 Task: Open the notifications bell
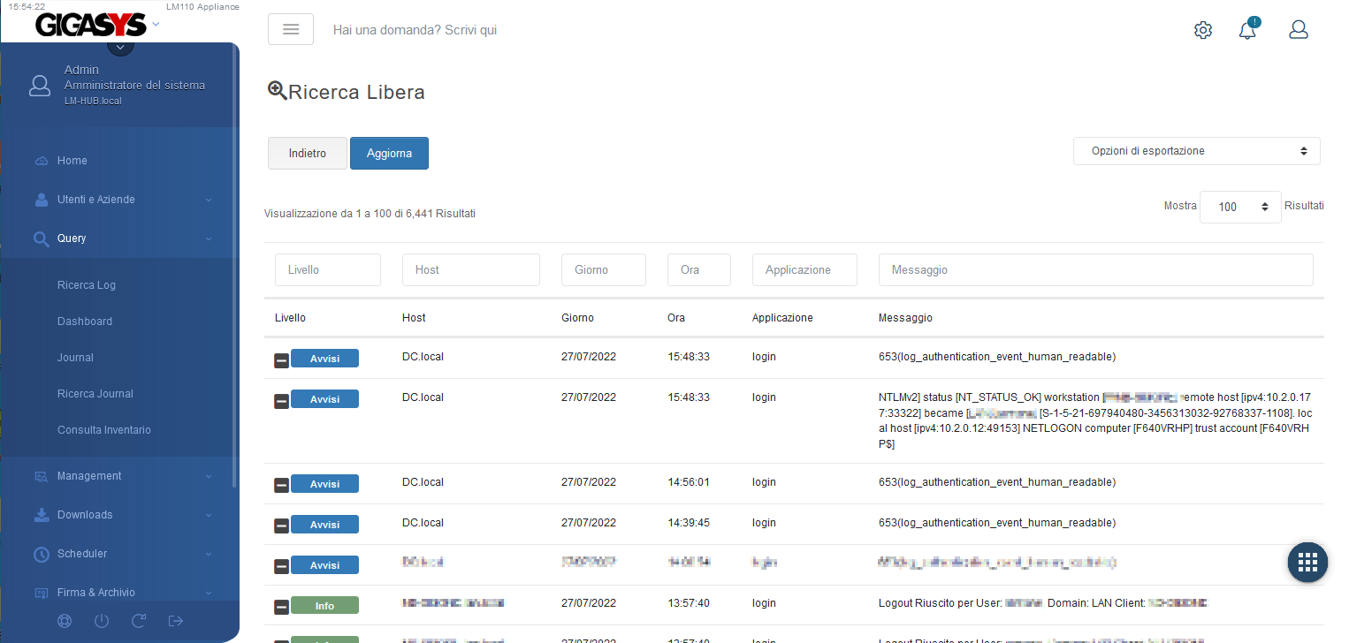(1247, 29)
